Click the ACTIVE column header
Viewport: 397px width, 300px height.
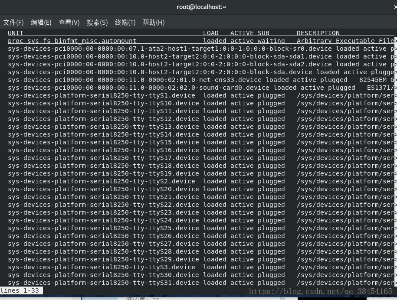[x=242, y=33]
